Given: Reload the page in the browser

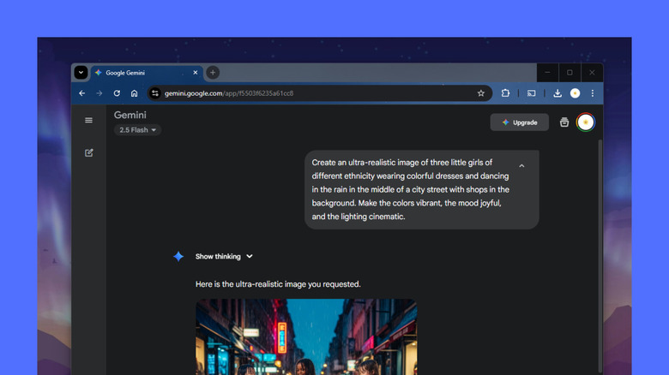Looking at the screenshot, I should 117,93.
